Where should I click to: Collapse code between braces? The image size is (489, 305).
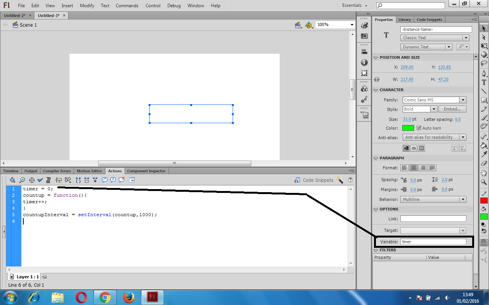click(78, 180)
